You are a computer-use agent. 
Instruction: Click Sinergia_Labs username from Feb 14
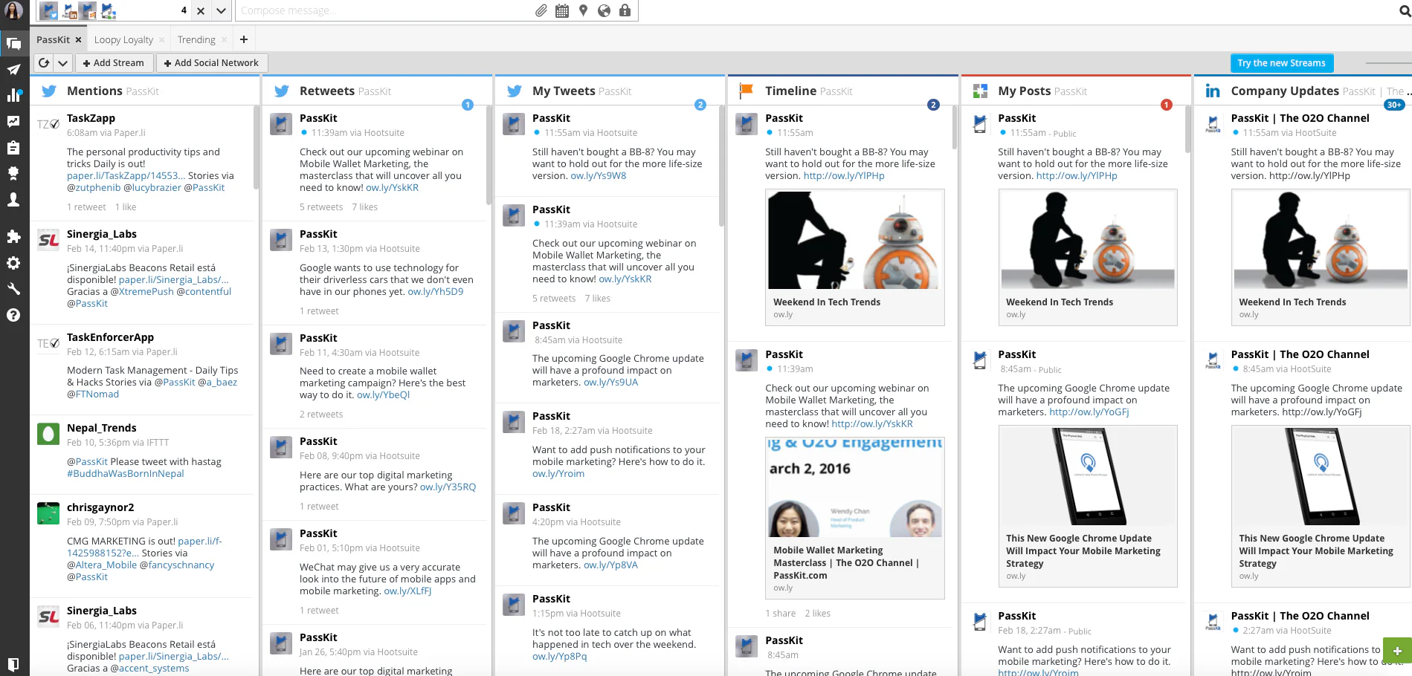102,234
